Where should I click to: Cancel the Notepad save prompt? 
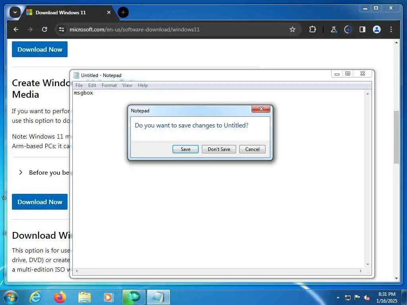252,149
